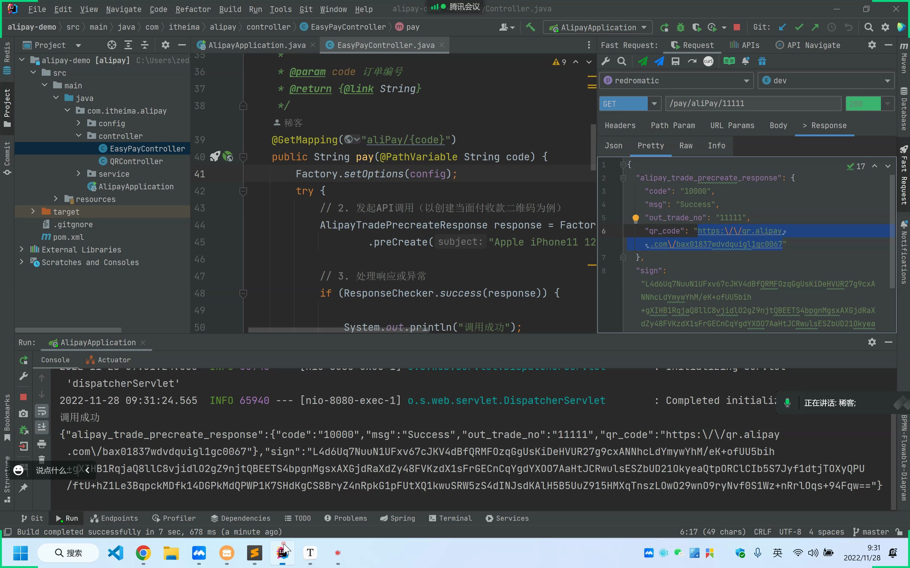
Task: Click the URL input field /pay/aliPay/11111
Action: click(752, 104)
